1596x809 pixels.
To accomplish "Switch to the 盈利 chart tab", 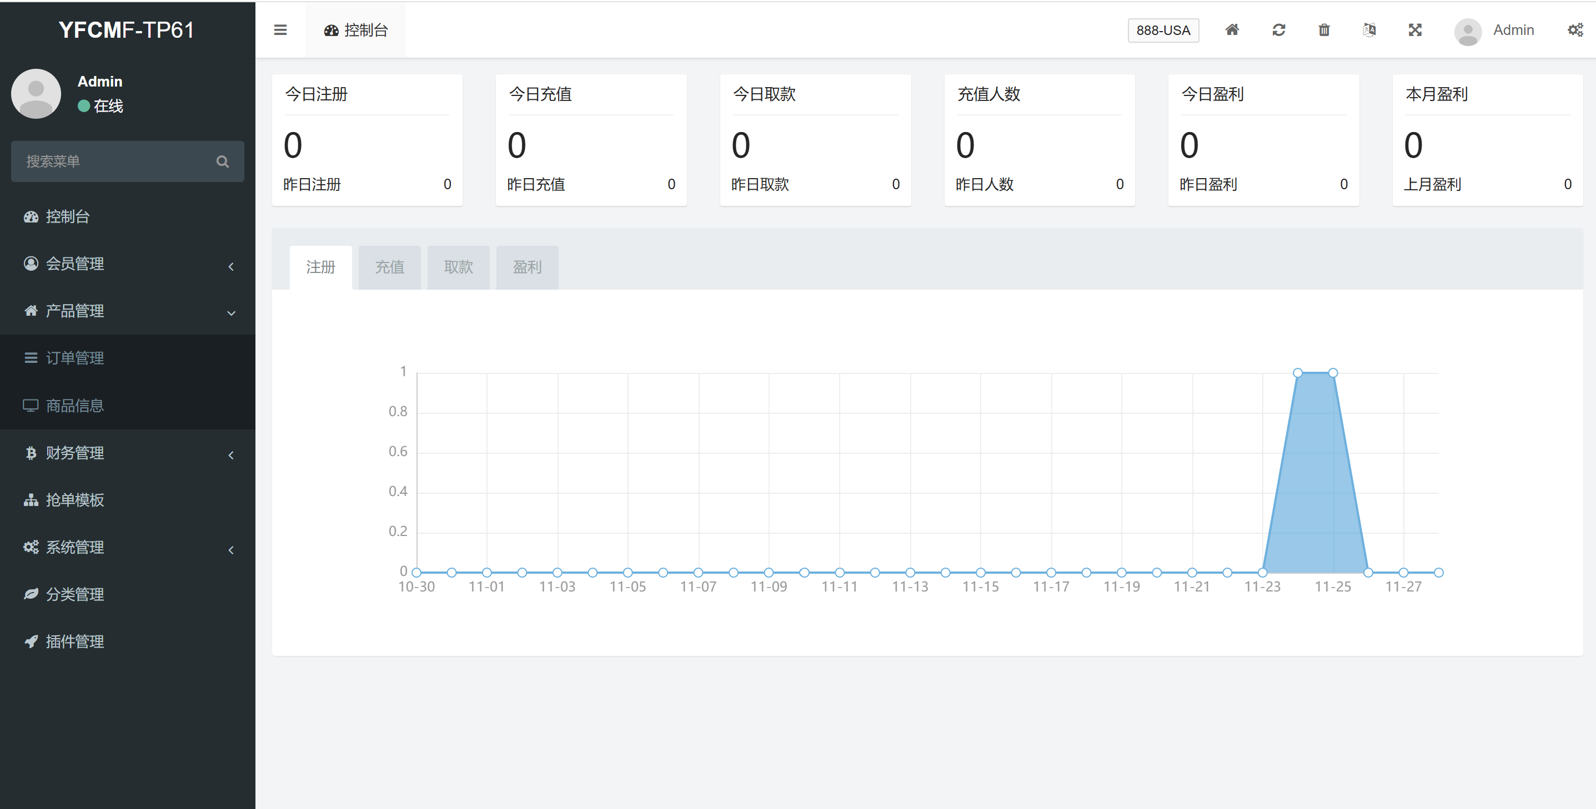I will (526, 267).
